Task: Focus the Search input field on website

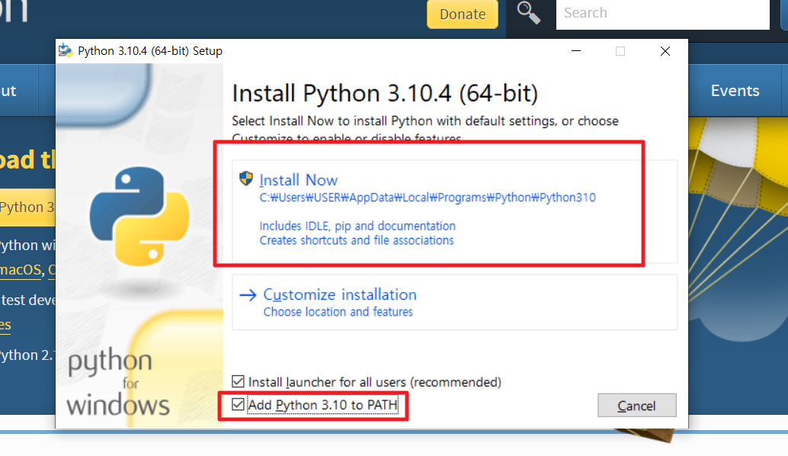Action: (662, 14)
